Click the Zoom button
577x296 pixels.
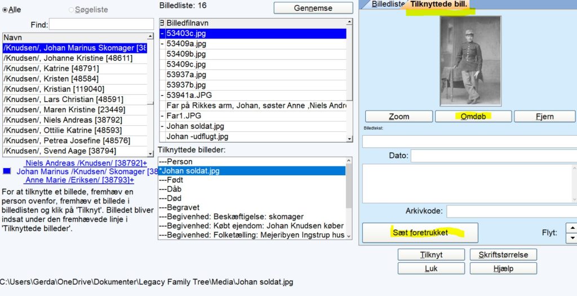tap(399, 116)
